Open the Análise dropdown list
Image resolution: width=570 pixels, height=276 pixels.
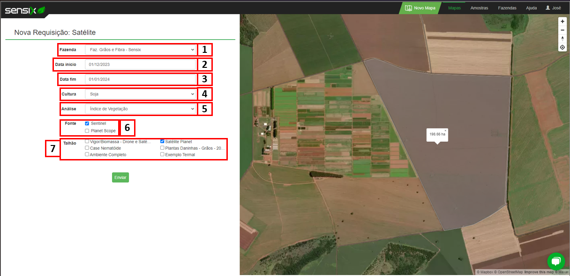tap(140, 109)
